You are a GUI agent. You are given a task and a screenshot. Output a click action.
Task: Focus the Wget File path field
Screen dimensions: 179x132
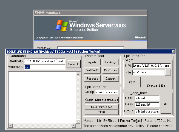pyautogui.click(x=148, y=72)
